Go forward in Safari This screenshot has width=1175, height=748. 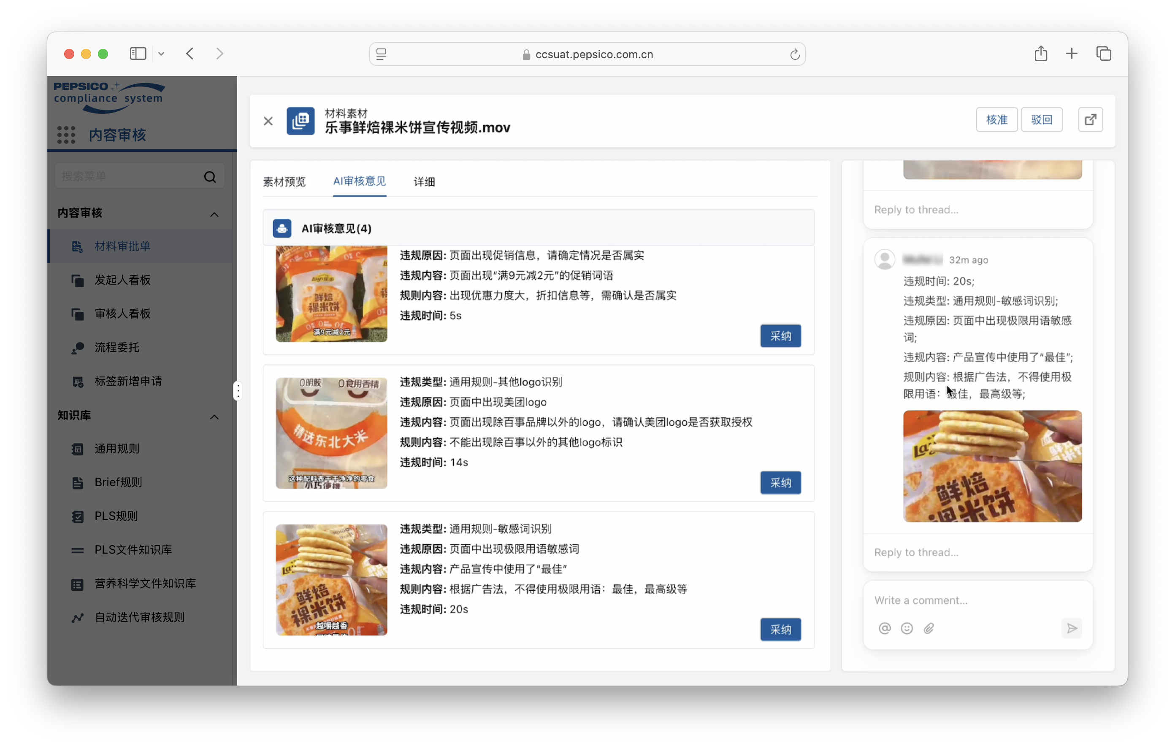[219, 54]
